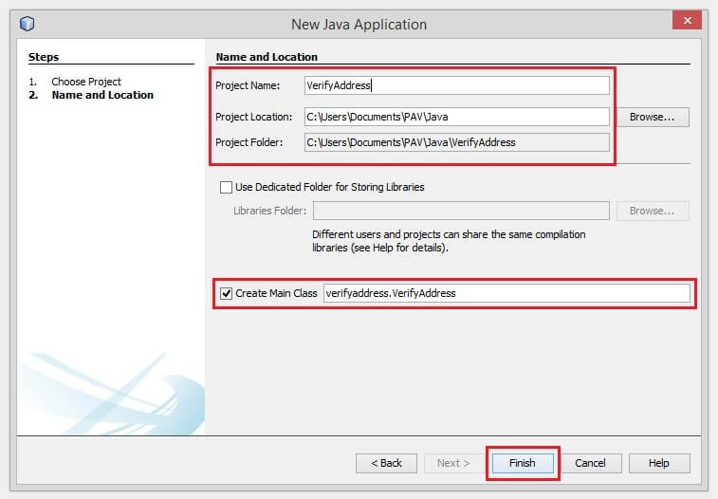Click the Project Location path field
The width and height of the screenshot is (718, 499).
(x=456, y=117)
